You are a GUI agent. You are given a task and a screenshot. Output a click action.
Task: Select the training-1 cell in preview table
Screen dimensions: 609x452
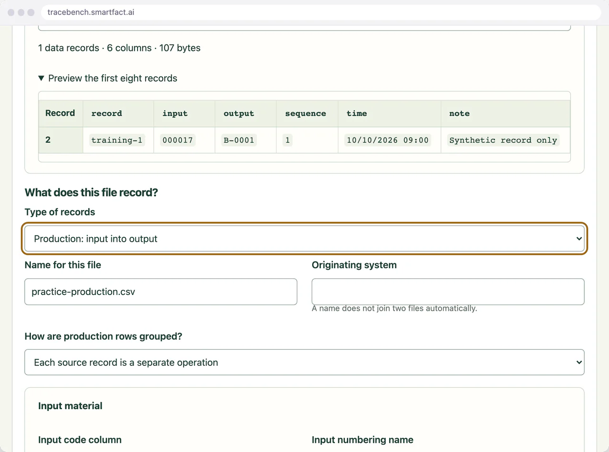117,140
